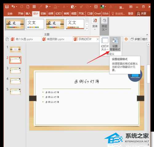Image resolution: width=154 pixels, height=147 pixels.
Task: Click the ribbon display options icon
Action: pos(131,7)
